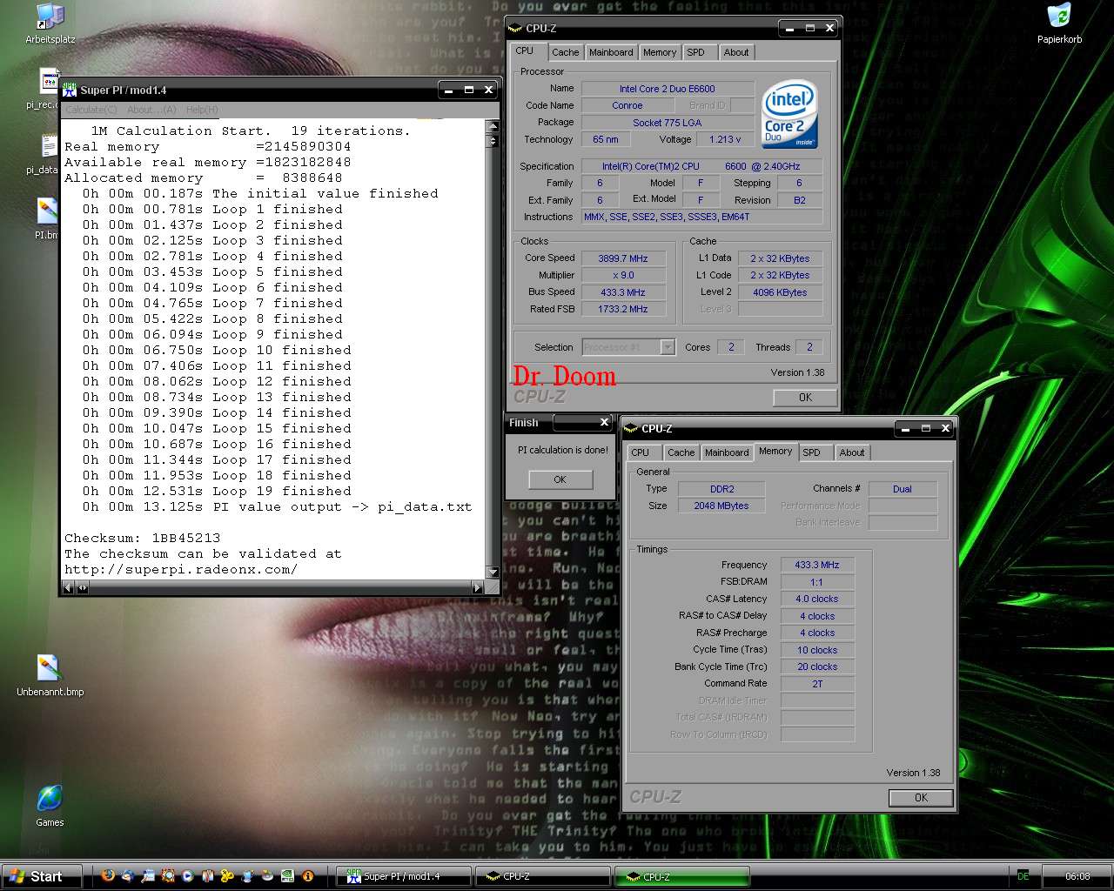1114x891 pixels.
Task: Open the Arbeitsplatz desktop icon
Action: pyautogui.click(x=50, y=23)
